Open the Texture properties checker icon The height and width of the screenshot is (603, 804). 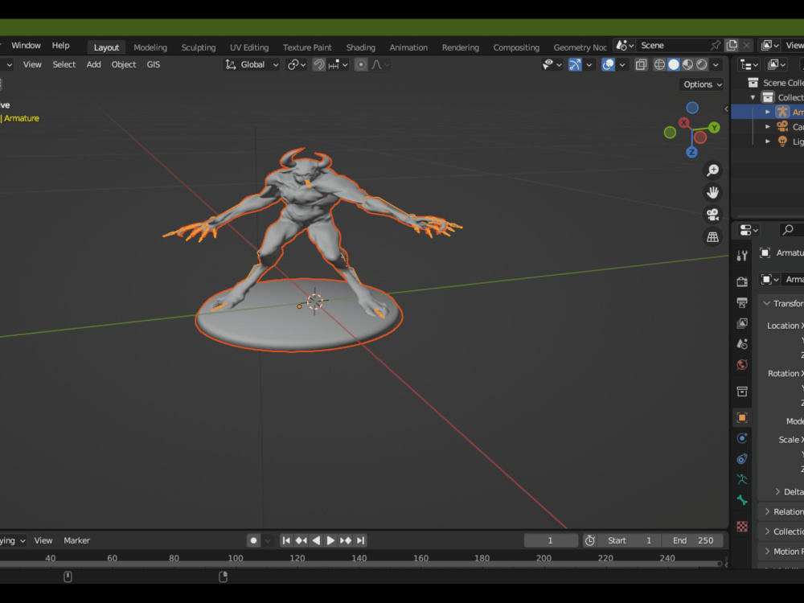(741, 527)
